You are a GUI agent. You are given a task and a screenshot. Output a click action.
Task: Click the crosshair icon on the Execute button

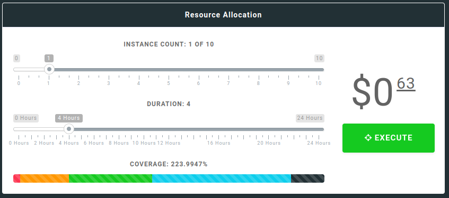point(368,138)
